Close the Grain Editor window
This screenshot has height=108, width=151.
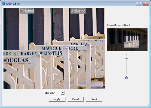[x=146, y=4]
